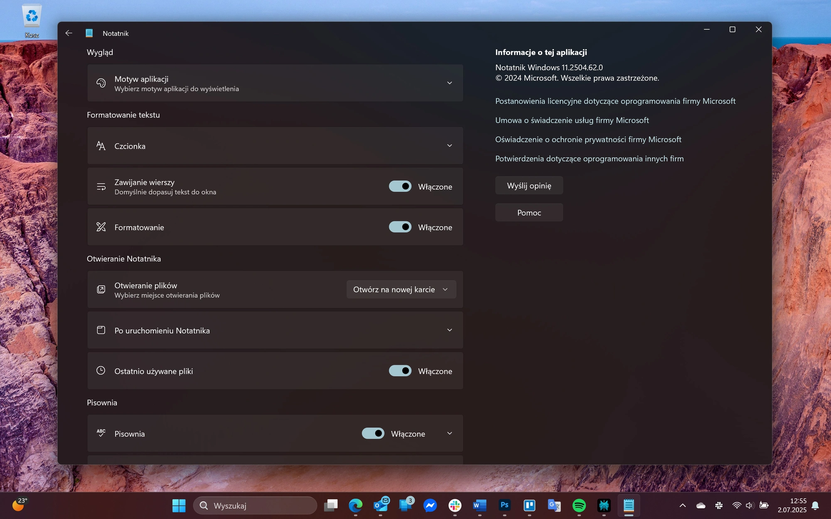Click the Pisownia ABC check icon
This screenshot has height=519, width=831.
pos(101,433)
